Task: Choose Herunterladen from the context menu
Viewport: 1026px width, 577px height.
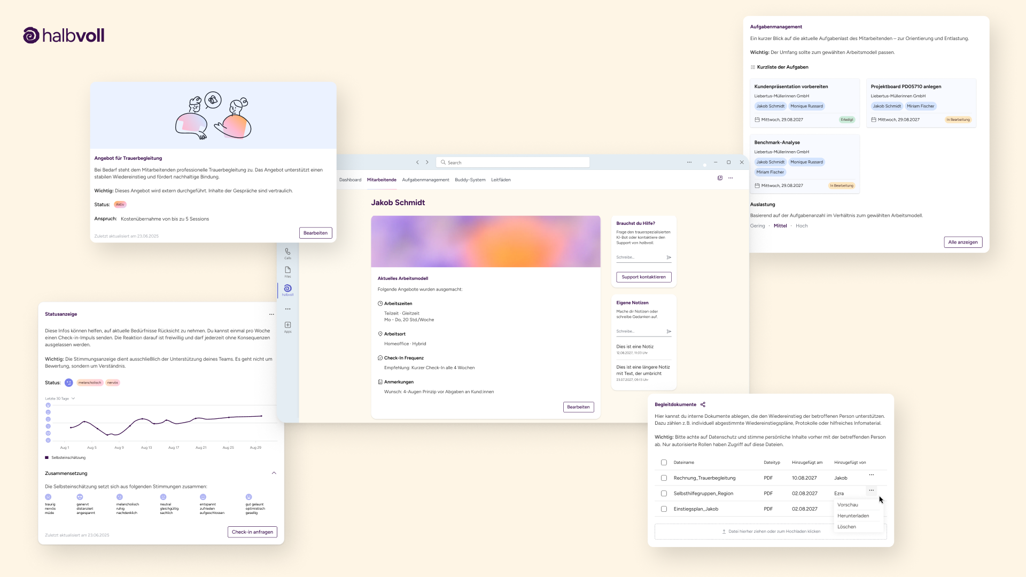Action: coord(853,516)
